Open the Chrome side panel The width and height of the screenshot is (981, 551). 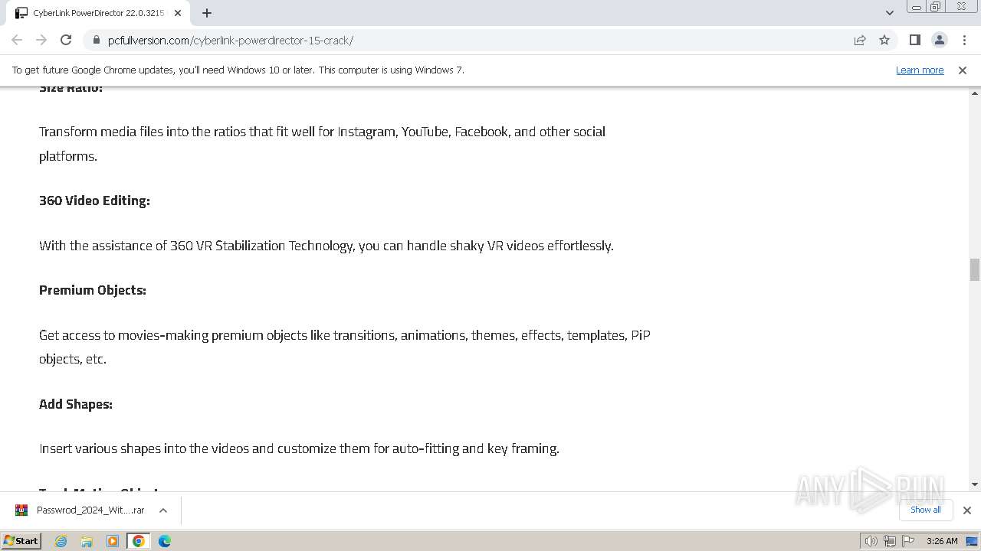tap(914, 40)
